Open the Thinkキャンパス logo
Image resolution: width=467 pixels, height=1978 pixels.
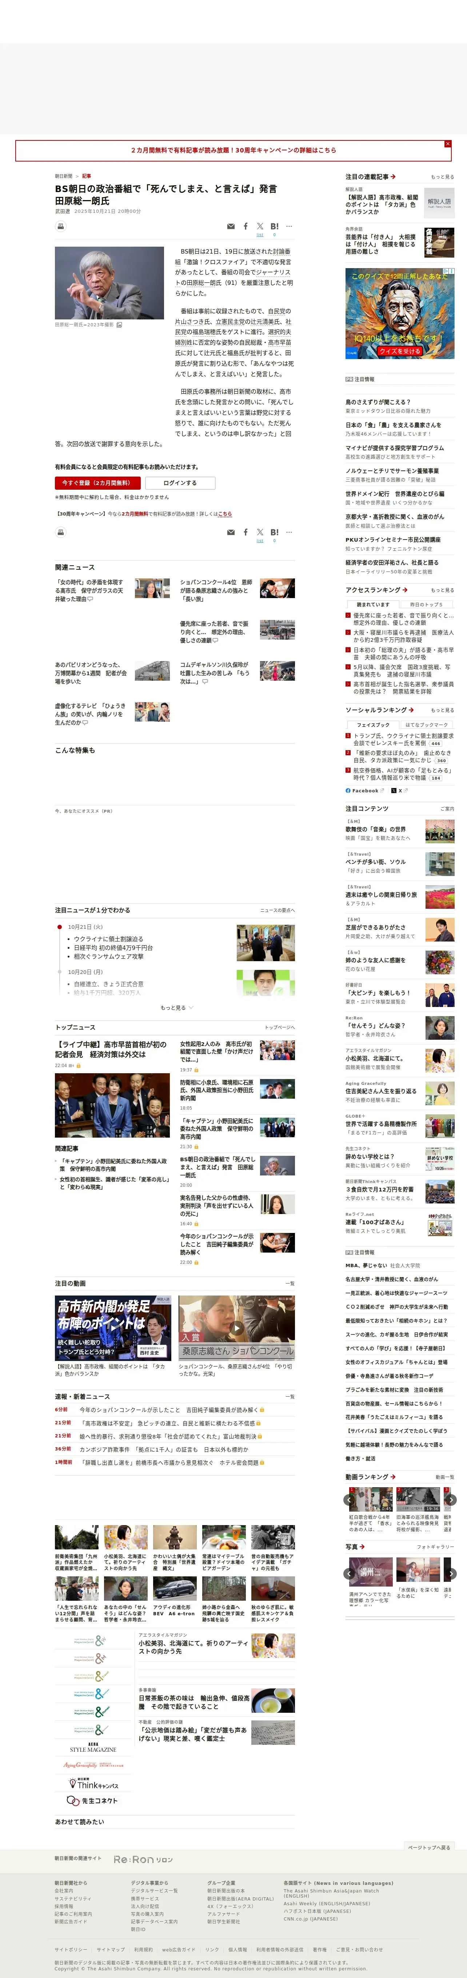pos(93,1783)
